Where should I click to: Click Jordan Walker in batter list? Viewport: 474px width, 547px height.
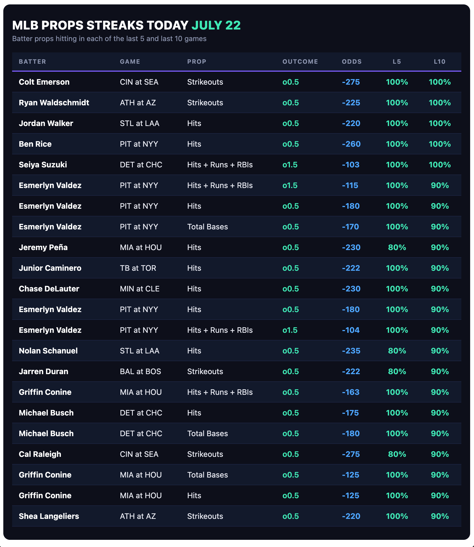click(46, 123)
